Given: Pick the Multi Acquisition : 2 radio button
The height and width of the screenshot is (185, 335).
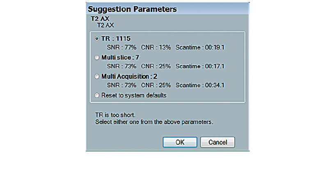Looking at the screenshot, I should (97, 77).
